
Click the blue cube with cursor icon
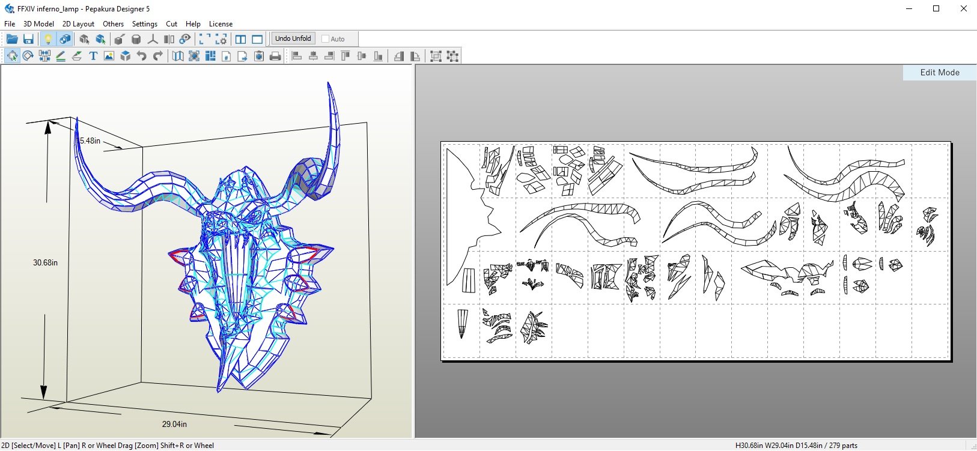click(100, 39)
